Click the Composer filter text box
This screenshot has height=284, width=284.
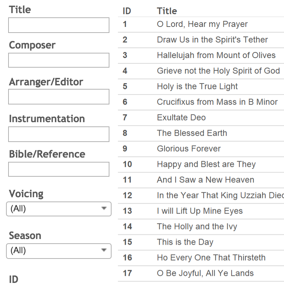coord(59,60)
